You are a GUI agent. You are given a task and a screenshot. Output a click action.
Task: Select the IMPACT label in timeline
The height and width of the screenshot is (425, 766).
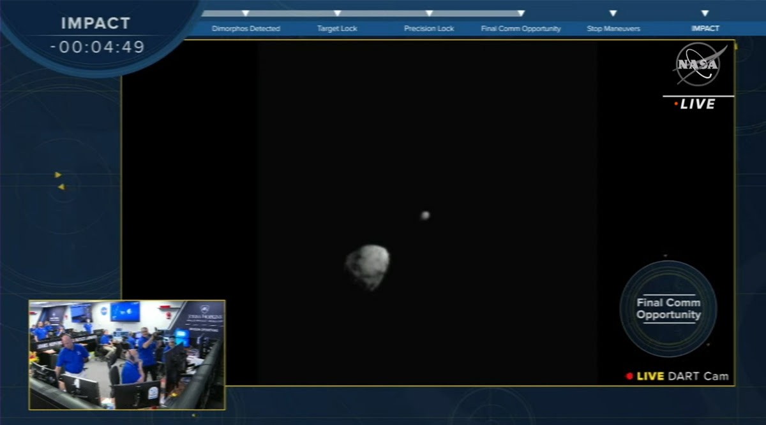tap(705, 29)
